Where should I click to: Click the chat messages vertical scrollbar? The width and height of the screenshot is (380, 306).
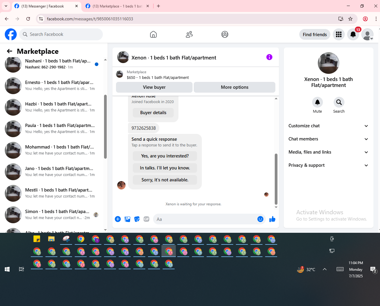coord(276,179)
